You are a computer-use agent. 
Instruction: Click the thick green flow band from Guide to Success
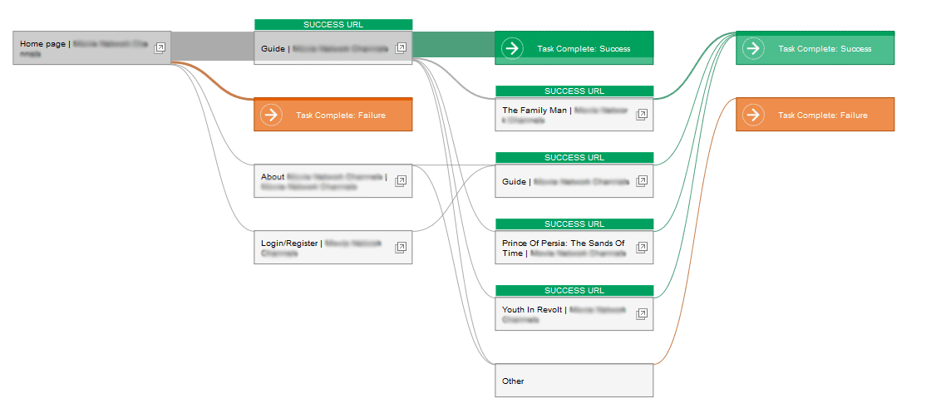coord(453,46)
